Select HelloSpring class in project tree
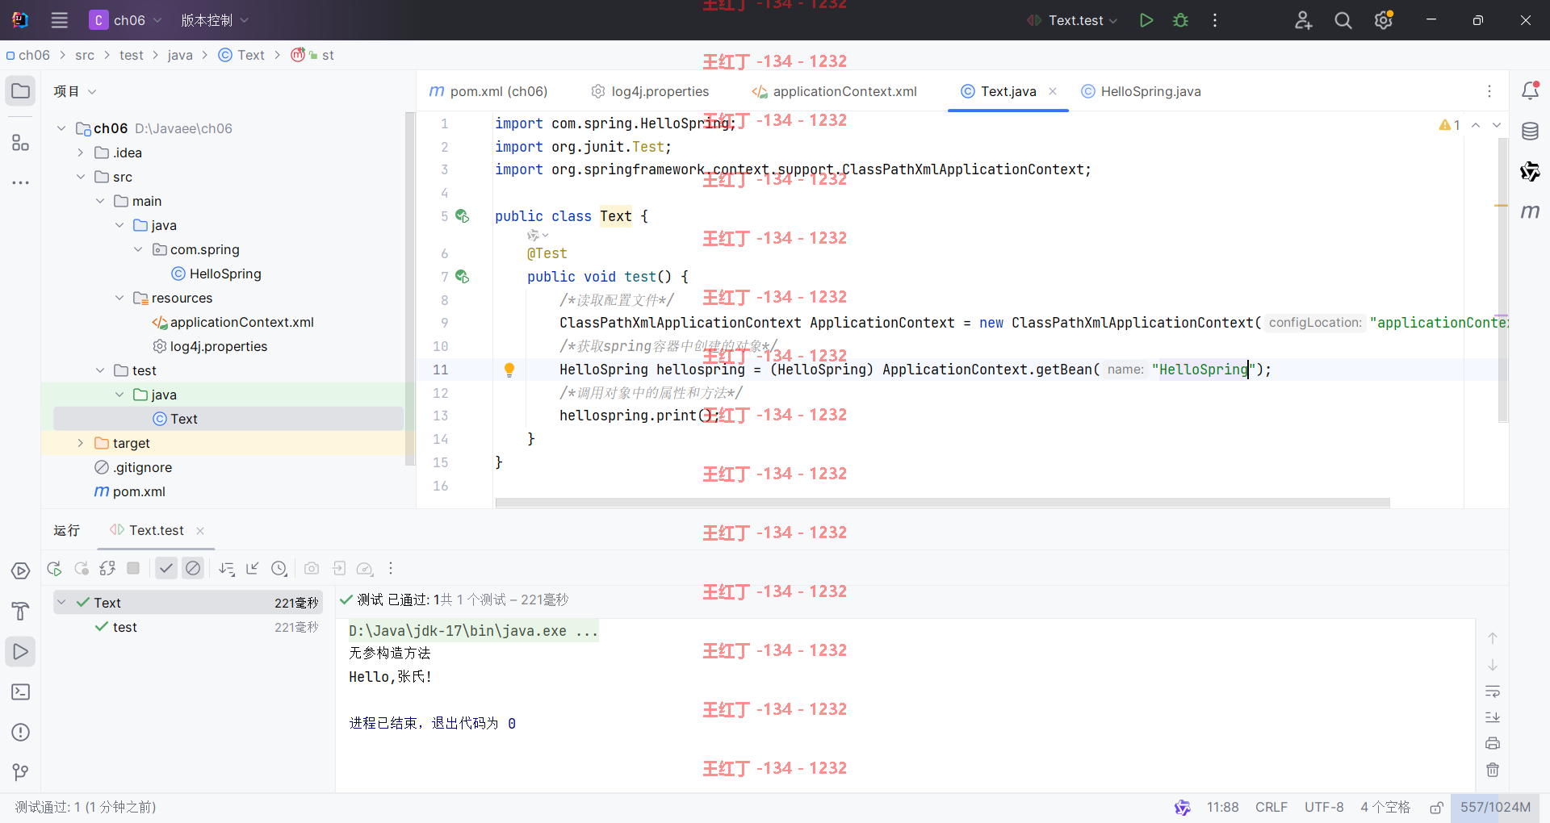 (216, 274)
